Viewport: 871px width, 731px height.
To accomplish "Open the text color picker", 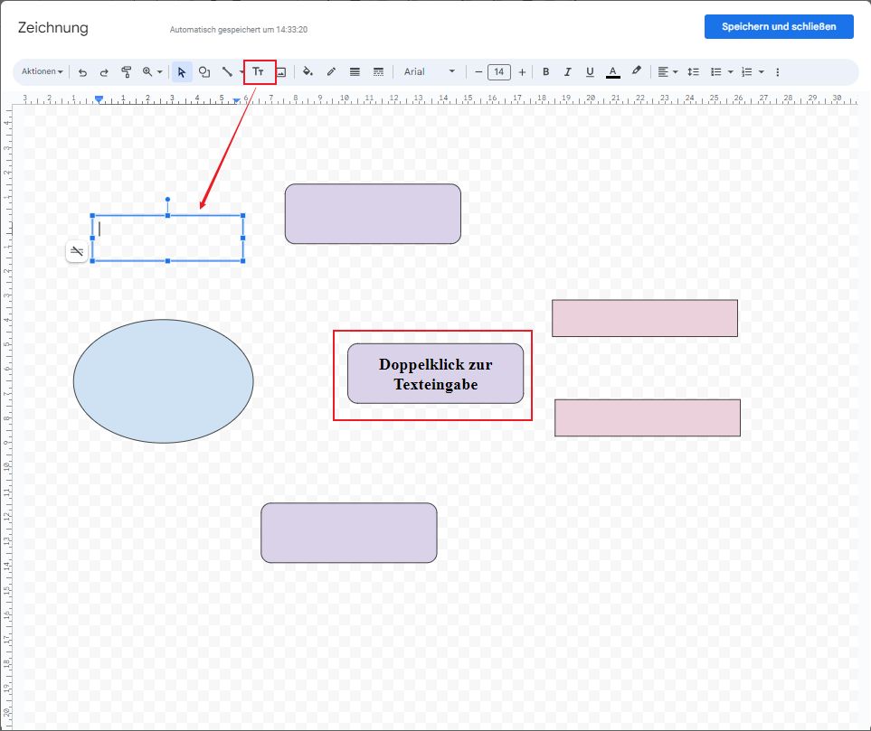I will [613, 72].
